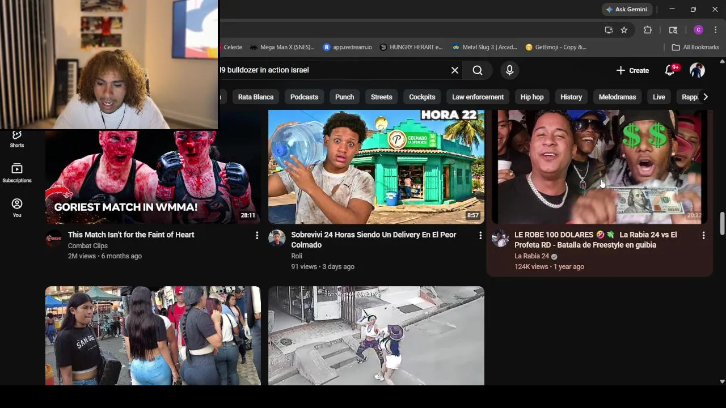The width and height of the screenshot is (726, 408).
Task: Open title Sobrevivi 24 Horas Siendo Un Delivery
Action: (373, 240)
